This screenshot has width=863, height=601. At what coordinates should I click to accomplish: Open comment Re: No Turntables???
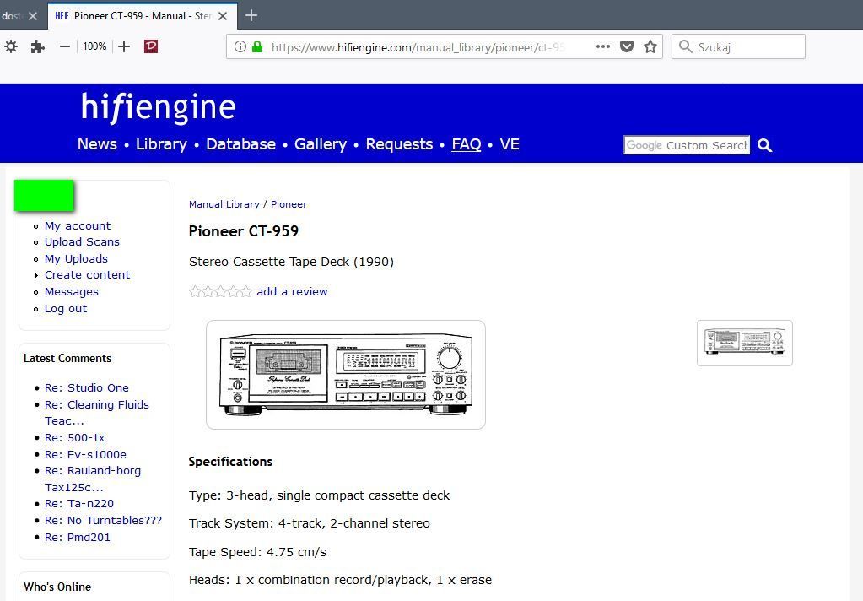[x=103, y=521]
